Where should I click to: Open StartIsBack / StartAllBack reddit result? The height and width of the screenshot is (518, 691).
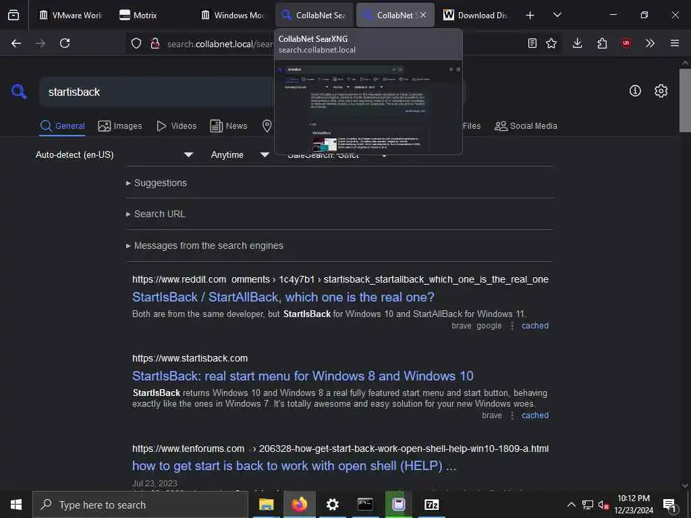click(283, 297)
